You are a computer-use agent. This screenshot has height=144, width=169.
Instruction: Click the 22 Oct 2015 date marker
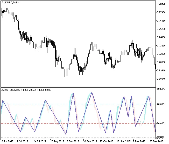click(106, 141)
